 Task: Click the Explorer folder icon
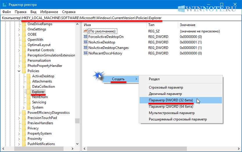point(28,92)
